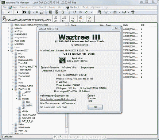Viewport: 159px width, 140px height.
Task: Click the Back arrow toolbar button
Action: (x=9, y=12)
